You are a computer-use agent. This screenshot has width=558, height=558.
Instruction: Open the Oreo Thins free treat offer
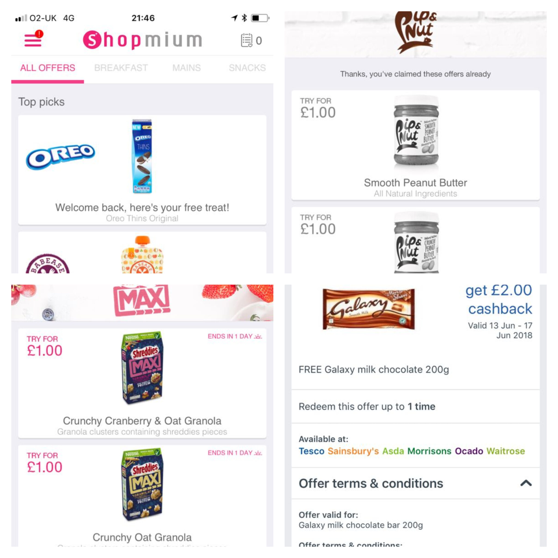pyautogui.click(x=142, y=170)
